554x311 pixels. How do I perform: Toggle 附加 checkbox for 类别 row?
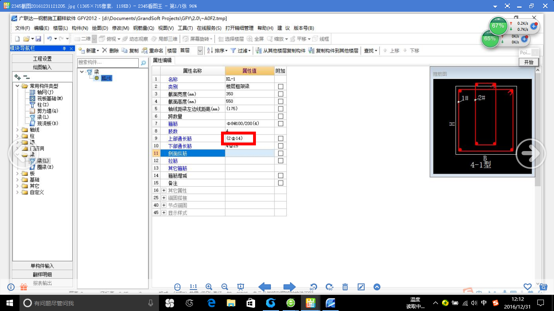point(281,87)
